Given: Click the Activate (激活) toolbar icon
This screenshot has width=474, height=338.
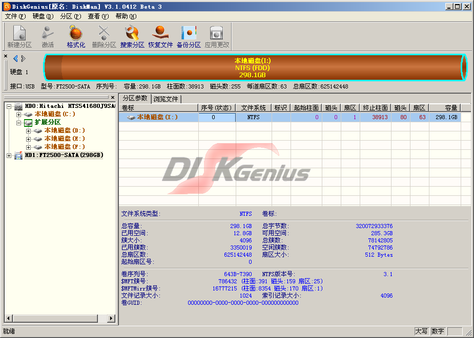Looking at the screenshot, I should 48,33.
